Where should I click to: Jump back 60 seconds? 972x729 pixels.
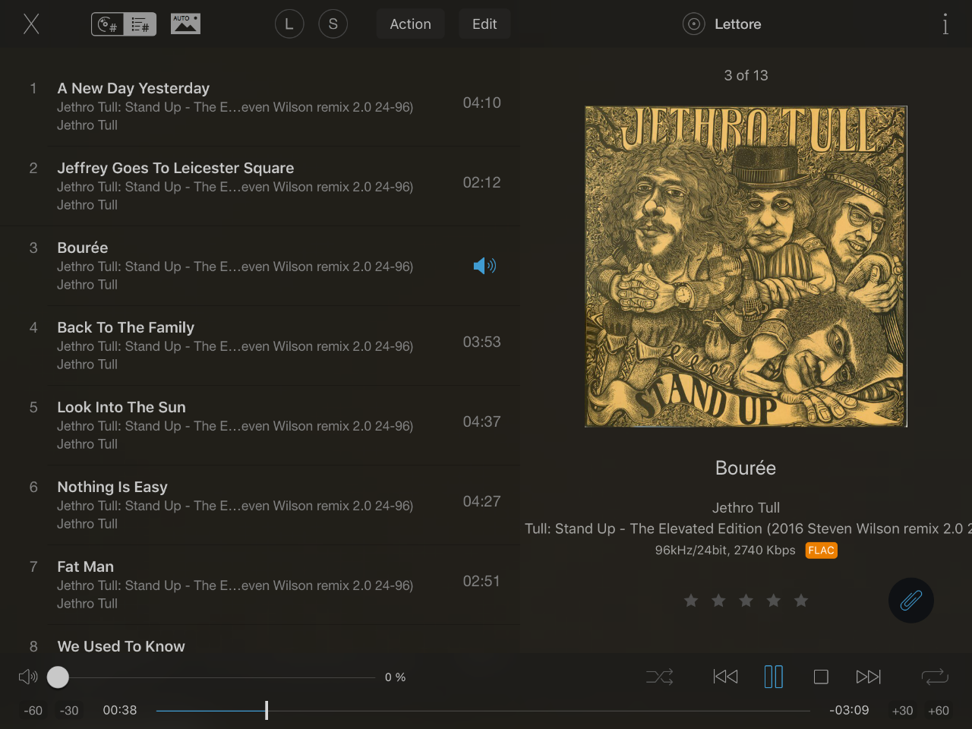coord(33,711)
